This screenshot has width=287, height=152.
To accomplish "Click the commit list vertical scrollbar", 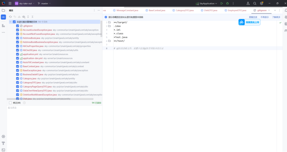I will [x=101, y=29].
